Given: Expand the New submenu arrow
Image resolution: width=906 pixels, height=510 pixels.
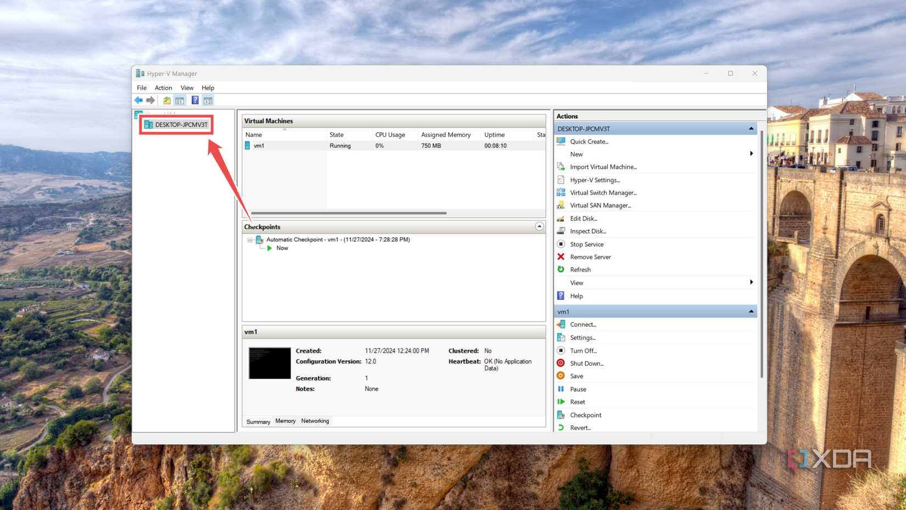Looking at the screenshot, I should [751, 154].
